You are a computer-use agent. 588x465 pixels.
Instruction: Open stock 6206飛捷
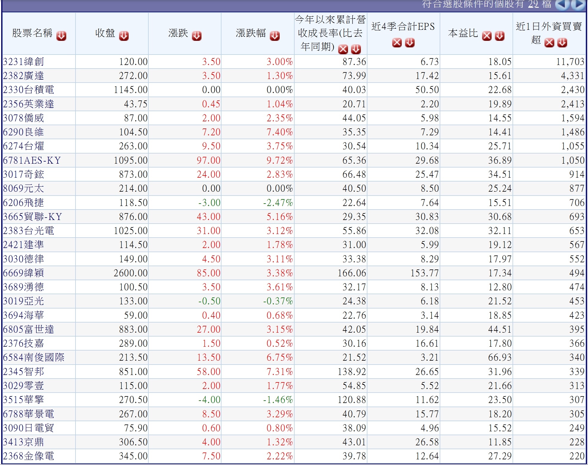click(23, 203)
